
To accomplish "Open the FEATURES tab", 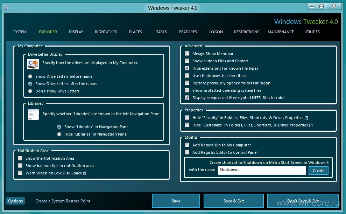I will point(188,32).
